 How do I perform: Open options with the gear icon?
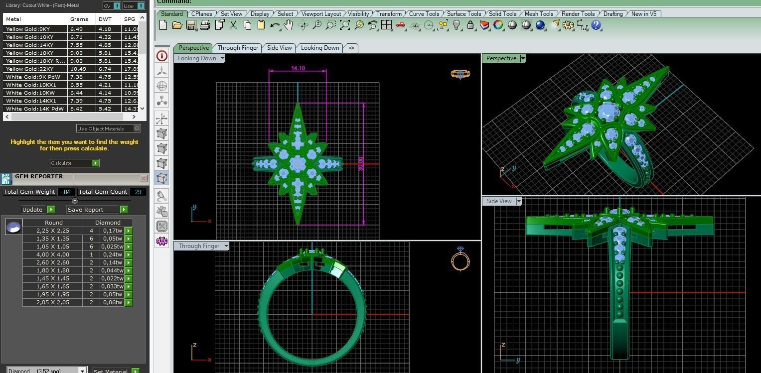pyautogui.click(x=568, y=25)
